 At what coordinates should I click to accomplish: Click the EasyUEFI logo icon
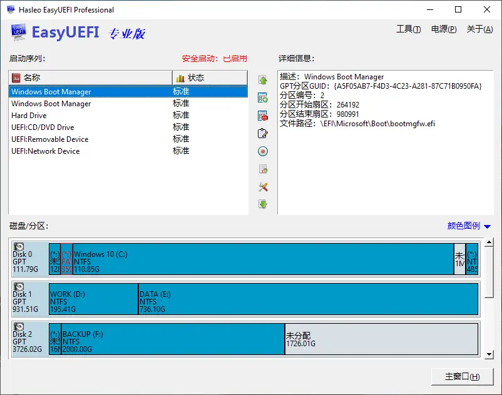tap(17, 32)
